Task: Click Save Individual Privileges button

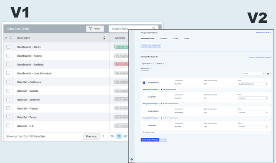Action: point(150,140)
